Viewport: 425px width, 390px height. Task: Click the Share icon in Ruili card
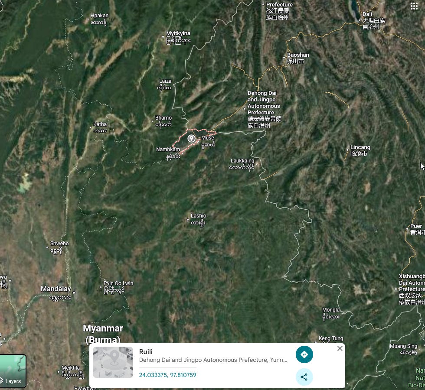(x=304, y=377)
